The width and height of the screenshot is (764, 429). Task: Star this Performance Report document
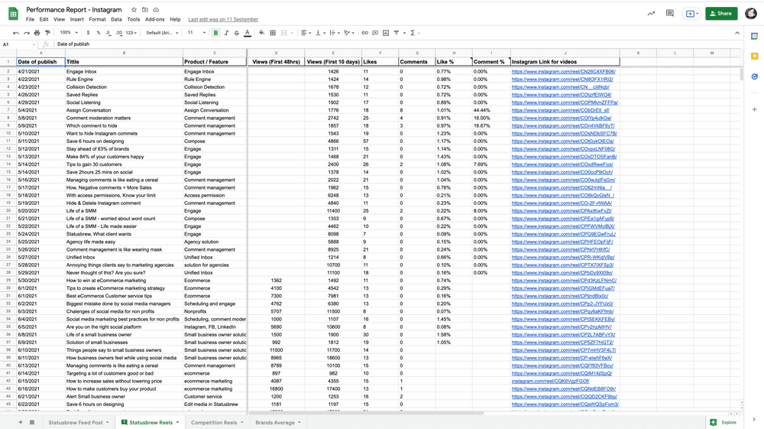coord(134,9)
